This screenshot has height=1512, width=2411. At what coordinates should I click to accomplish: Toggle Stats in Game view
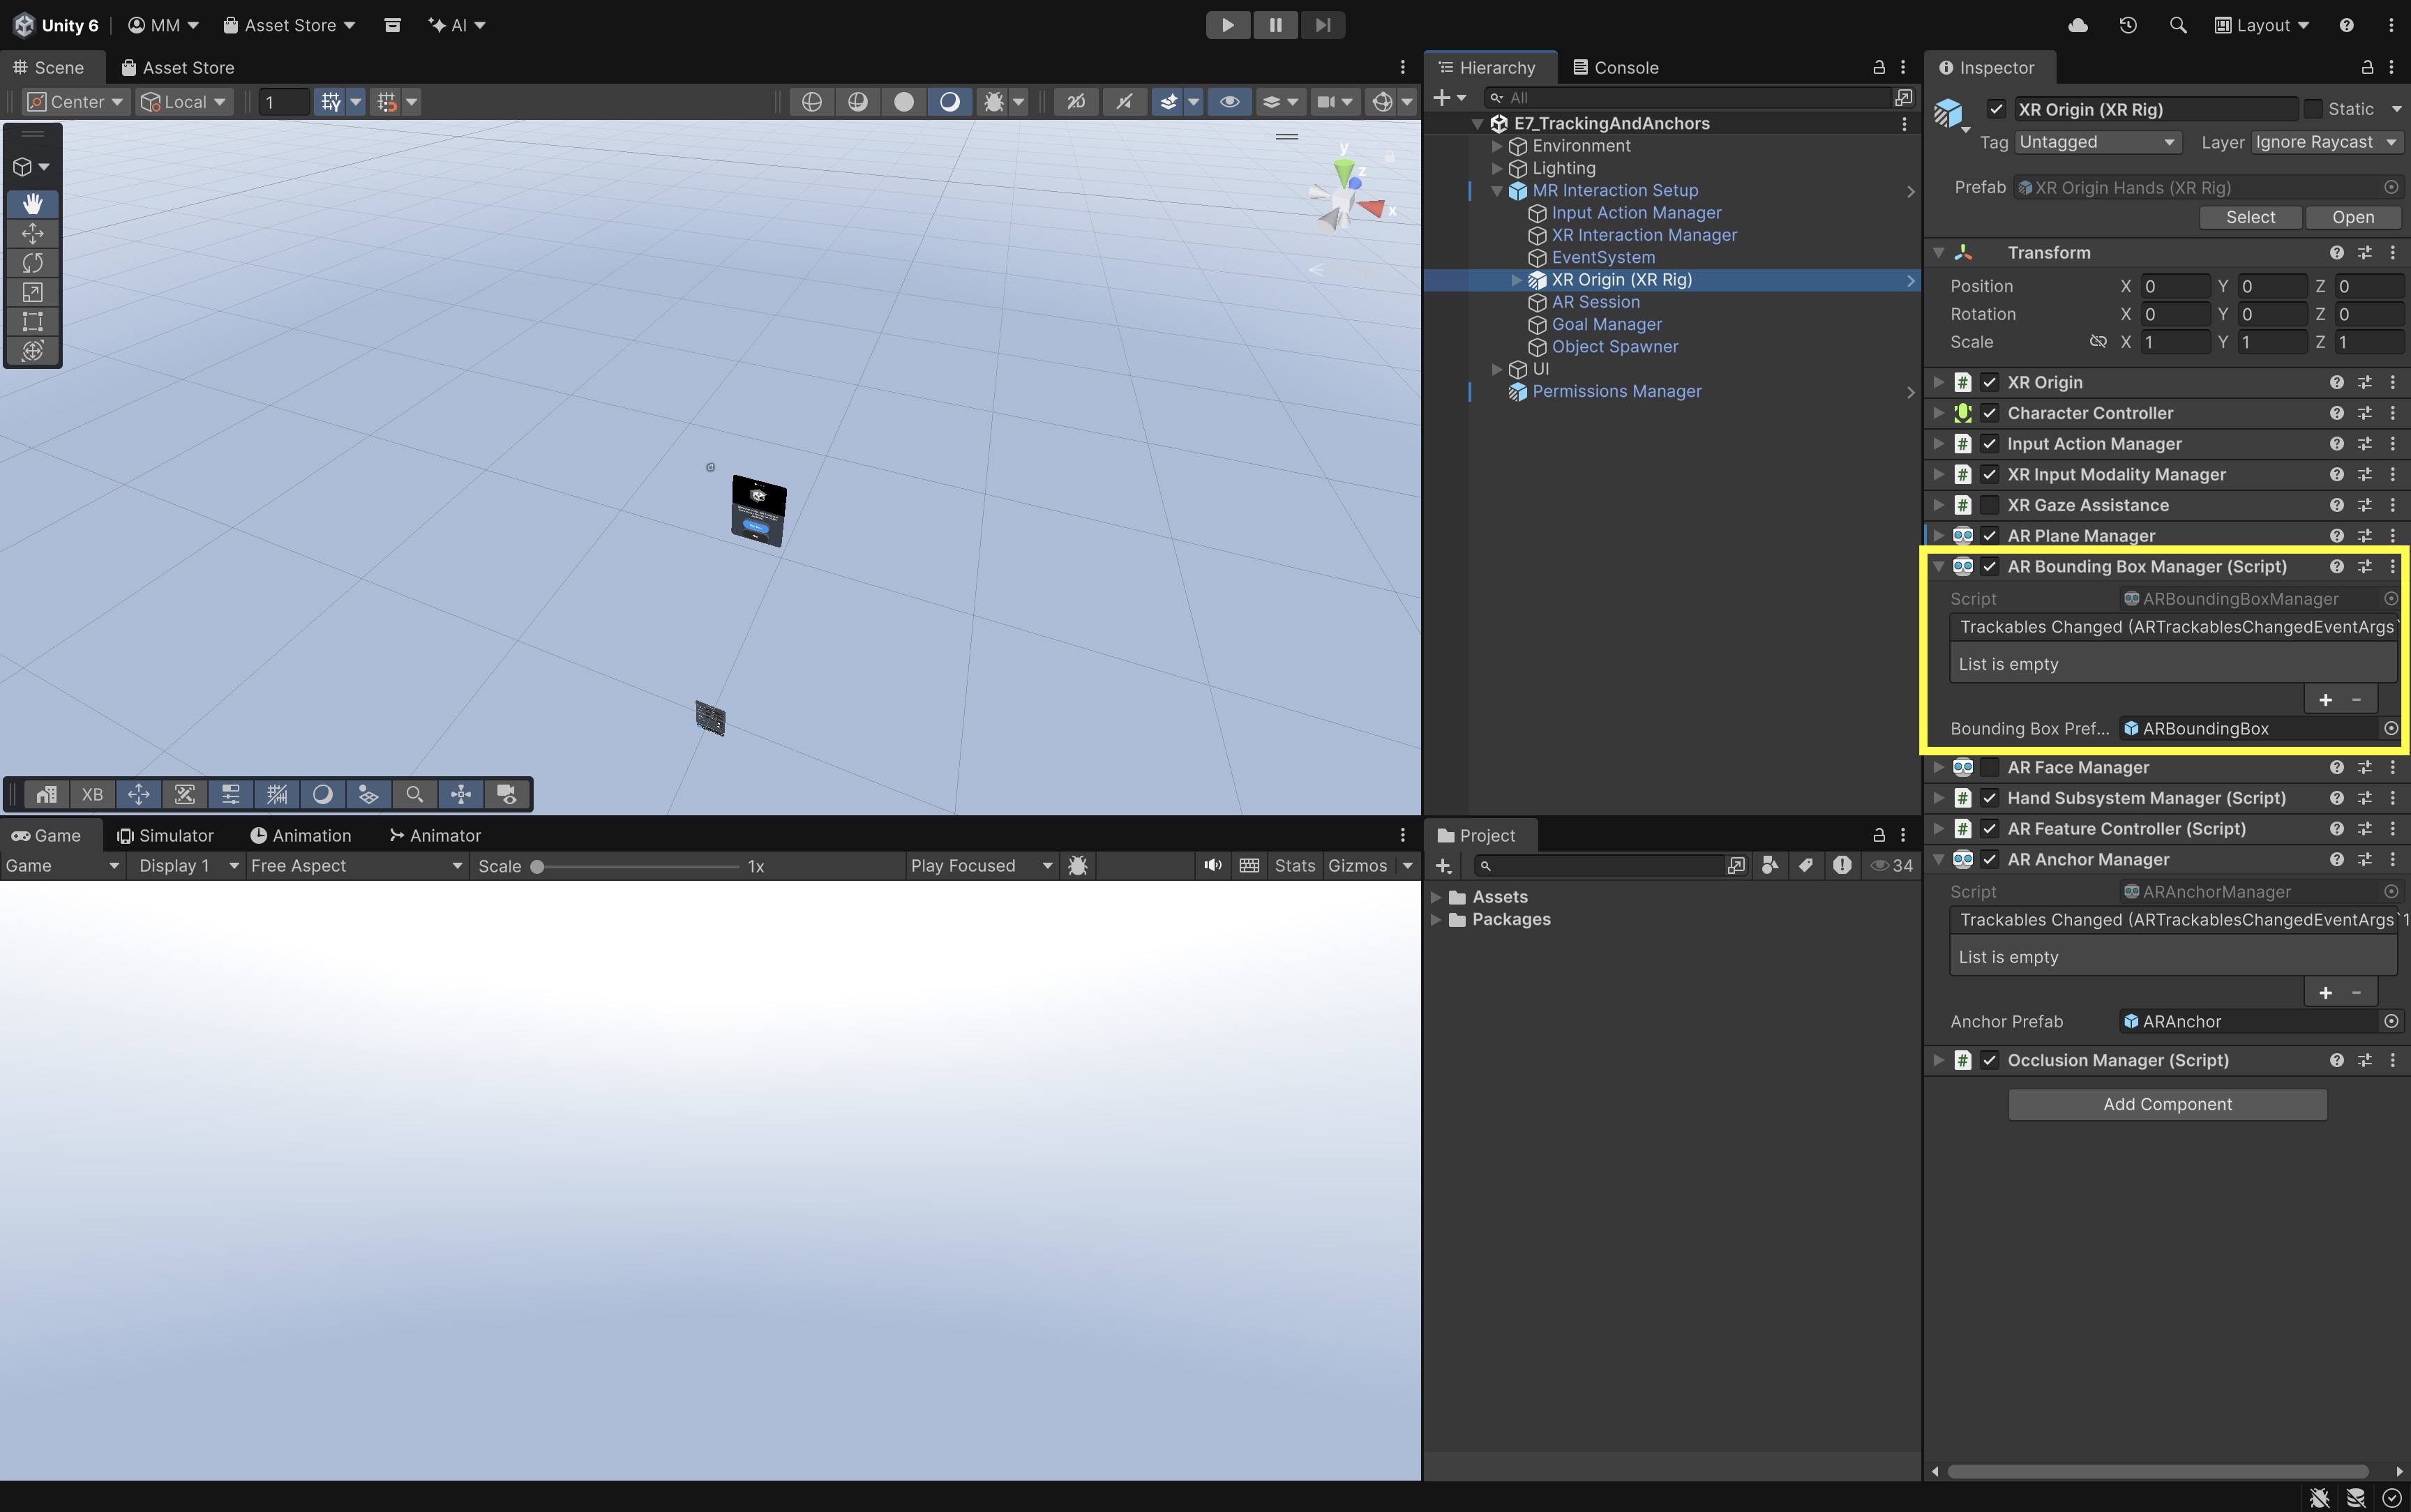(x=1295, y=865)
